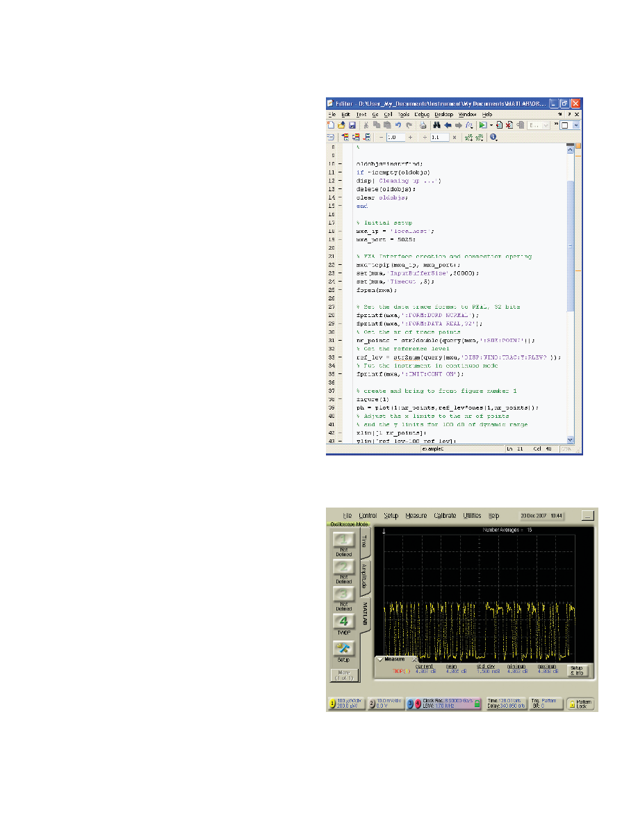Print the script using the printer icon
Viewport: 638px width, 826px height.
[x=423, y=125]
